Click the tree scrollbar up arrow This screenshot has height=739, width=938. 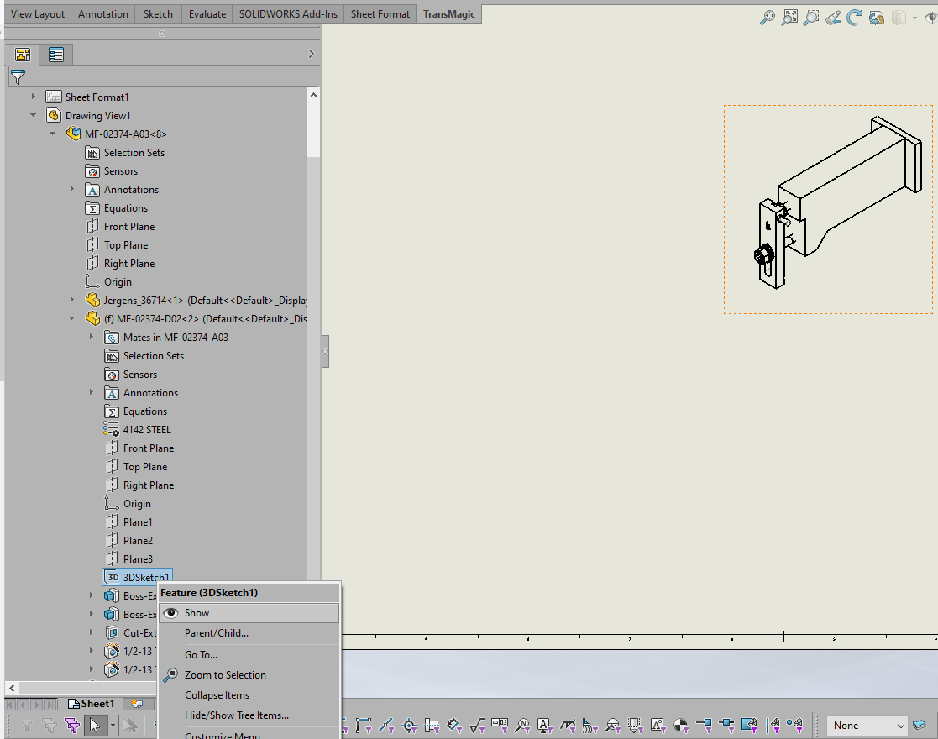tap(313, 95)
